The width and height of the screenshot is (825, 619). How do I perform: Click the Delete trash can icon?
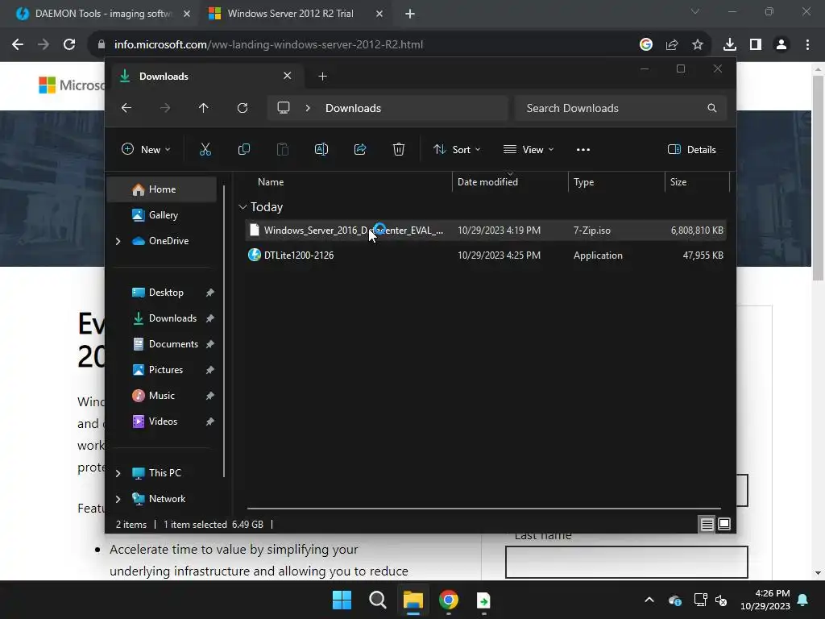pyautogui.click(x=399, y=149)
